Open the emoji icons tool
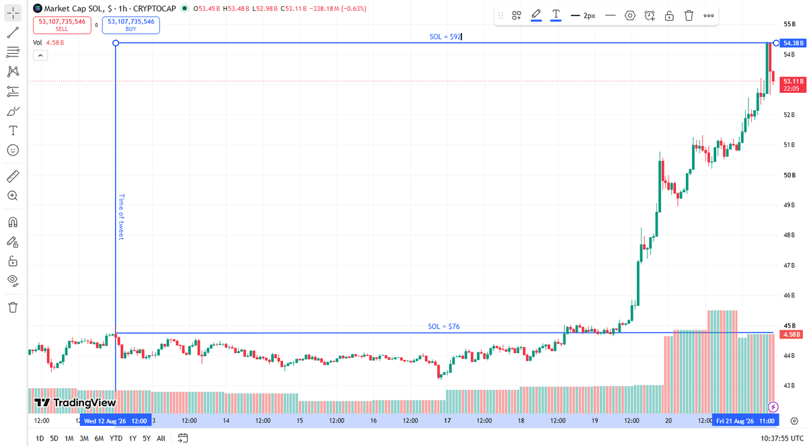807x446 pixels. click(13, 150)
